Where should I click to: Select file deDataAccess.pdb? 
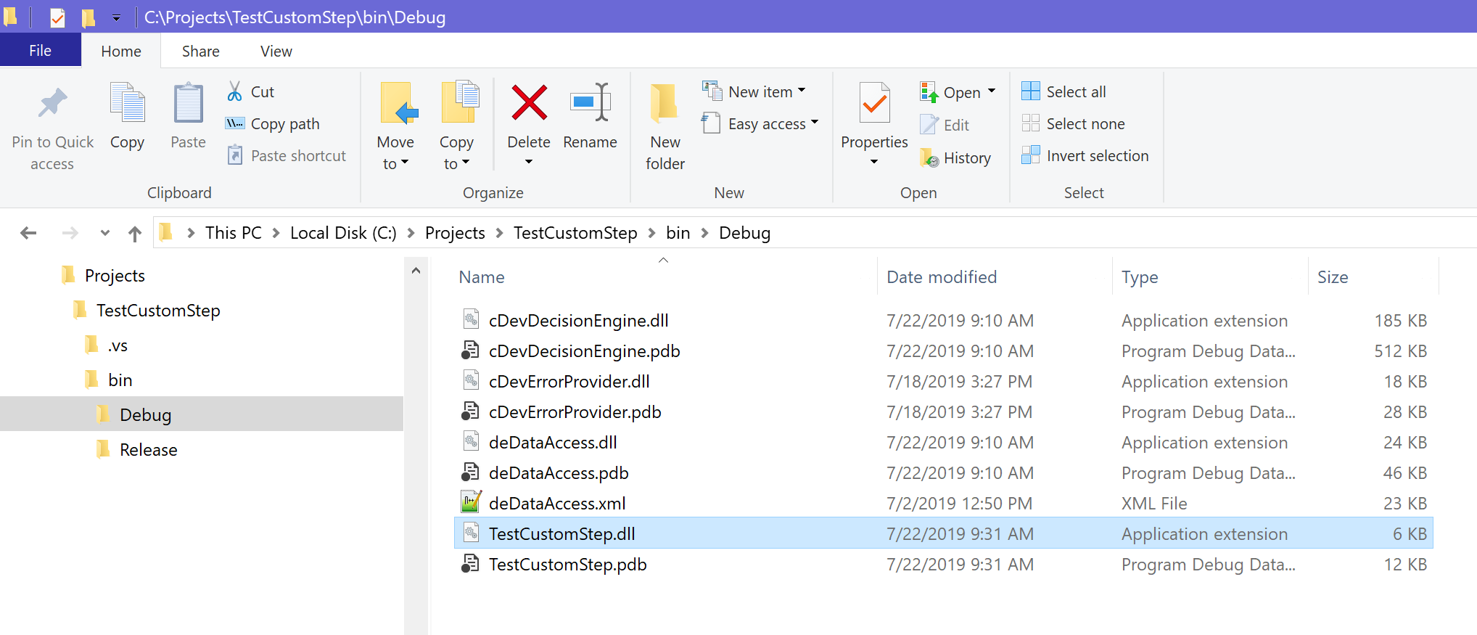pyautogui.click(x=558, y=473)
